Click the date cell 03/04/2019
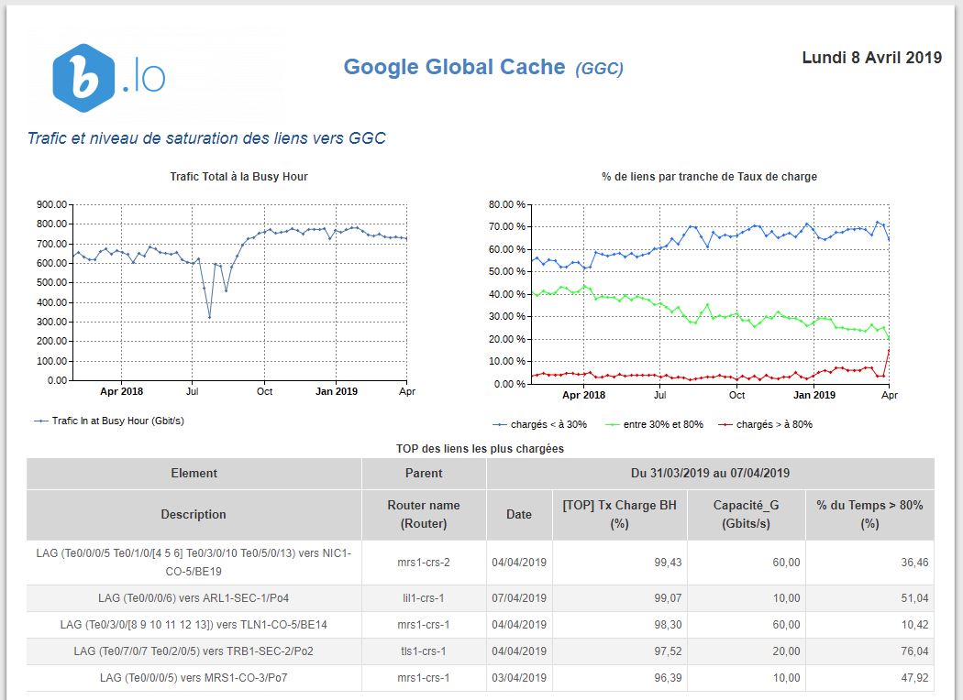The image size is (963, 700). pos(519,678)
